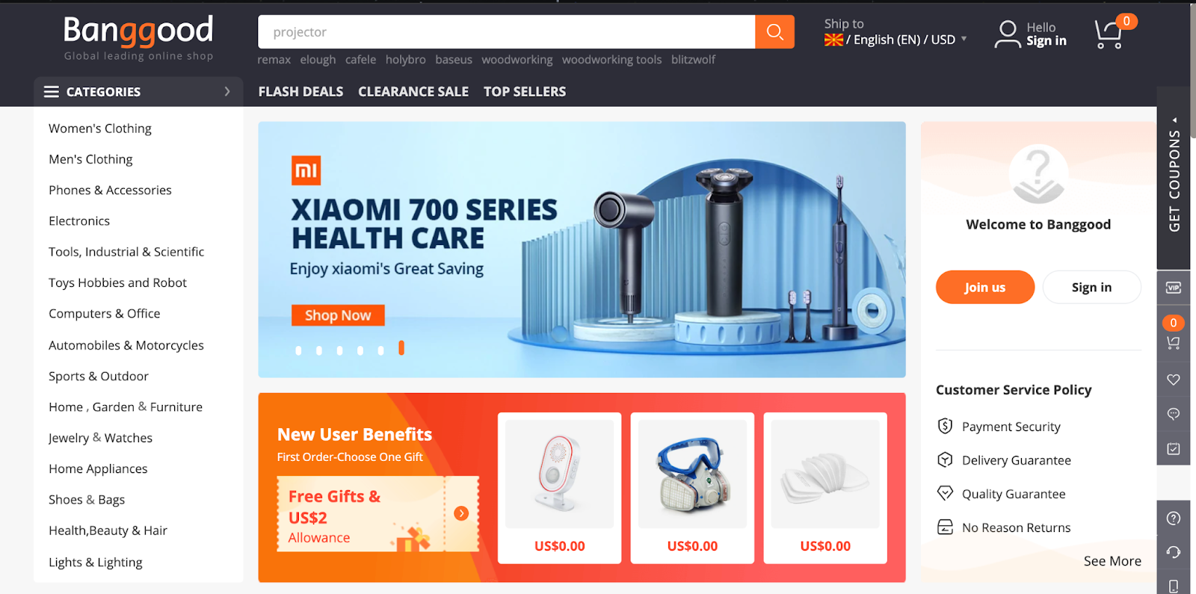Image resolution: width=1196 pixels, height=594 pixels.
Task: Open wishlist heart icon in sidebar
Action: tap(1174, 380)
